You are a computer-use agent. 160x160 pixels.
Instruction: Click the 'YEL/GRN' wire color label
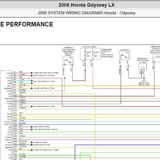click(x=22, y=146)
